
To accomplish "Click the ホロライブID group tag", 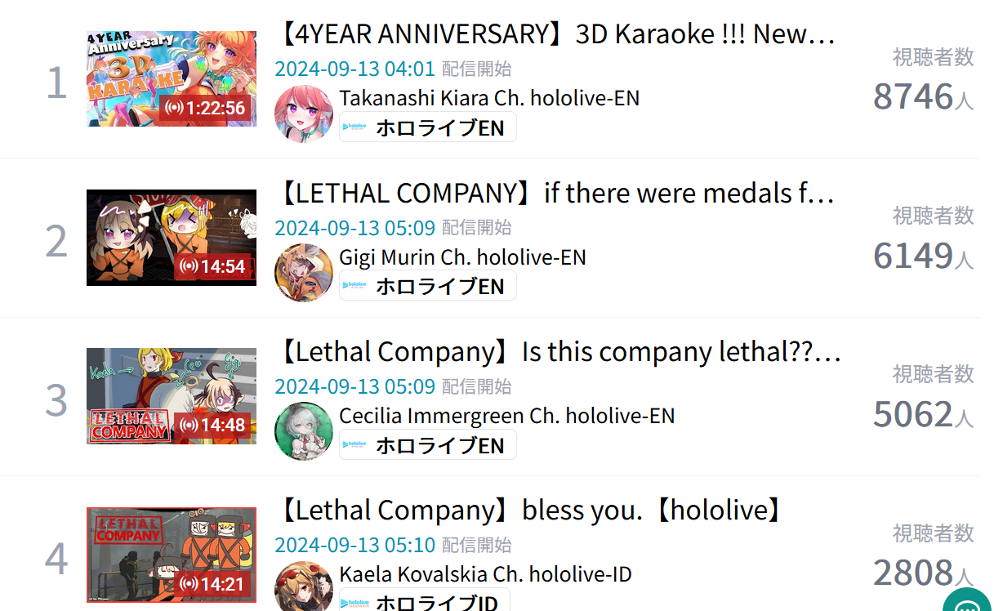I will coord(425,600).
